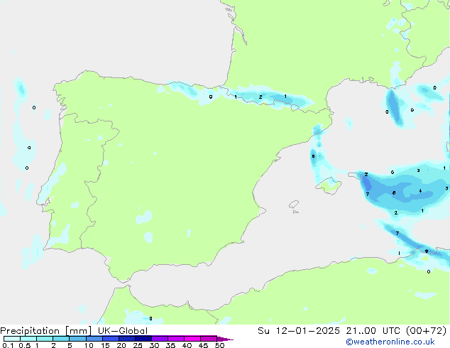Open the weatheronline.co.uk copyright link
The image size is (450, 348).
click(390, 342)
